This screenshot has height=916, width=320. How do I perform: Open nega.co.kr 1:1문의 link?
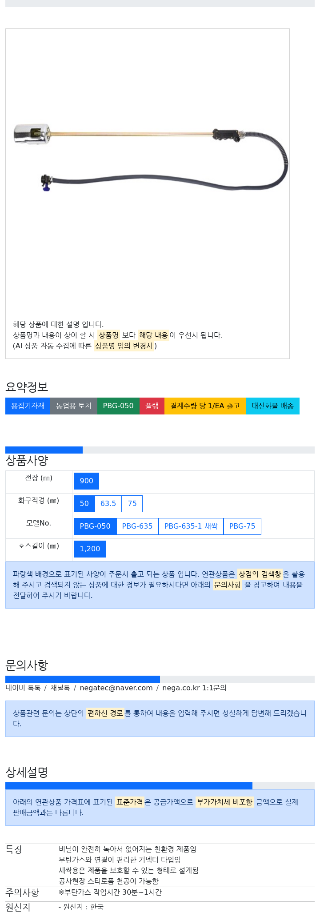tap(194, 688)
